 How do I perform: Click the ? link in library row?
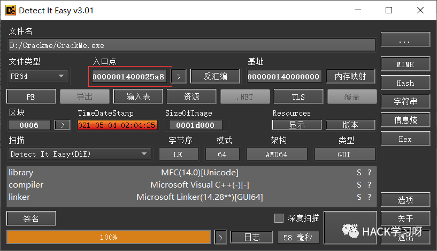click(369, 173)
